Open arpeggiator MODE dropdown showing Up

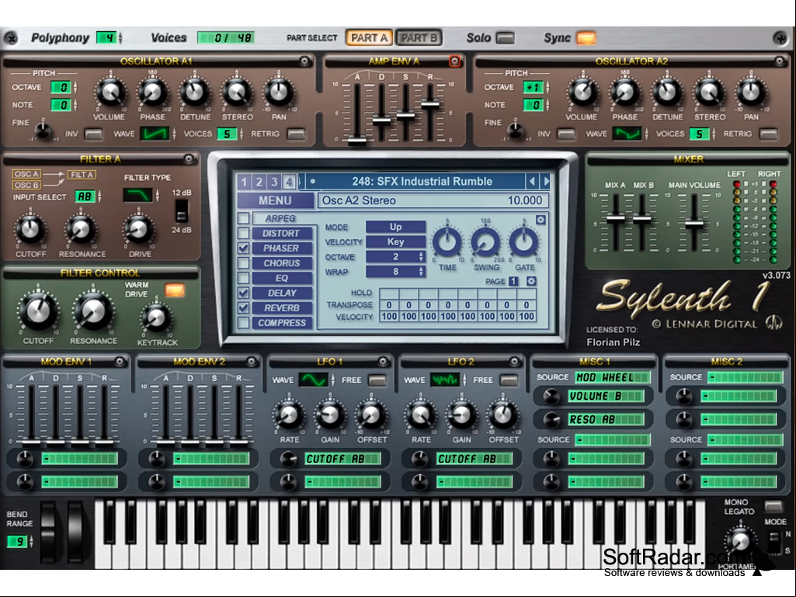[x=395, y=227]
